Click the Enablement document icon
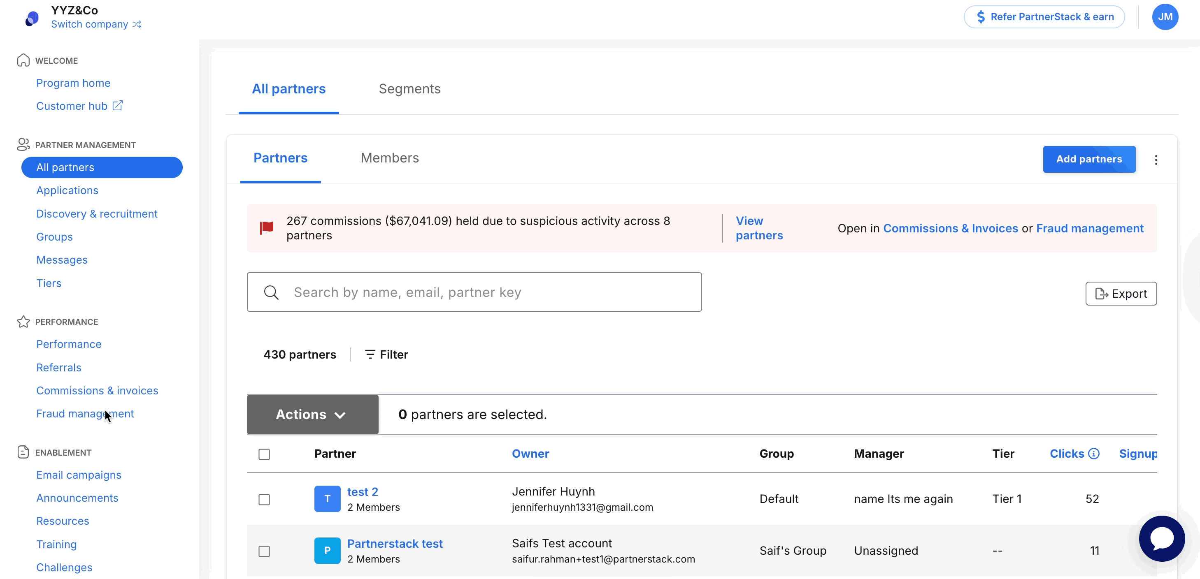The height and width of the screenshot is (579, 1200). tap(23, 452)
